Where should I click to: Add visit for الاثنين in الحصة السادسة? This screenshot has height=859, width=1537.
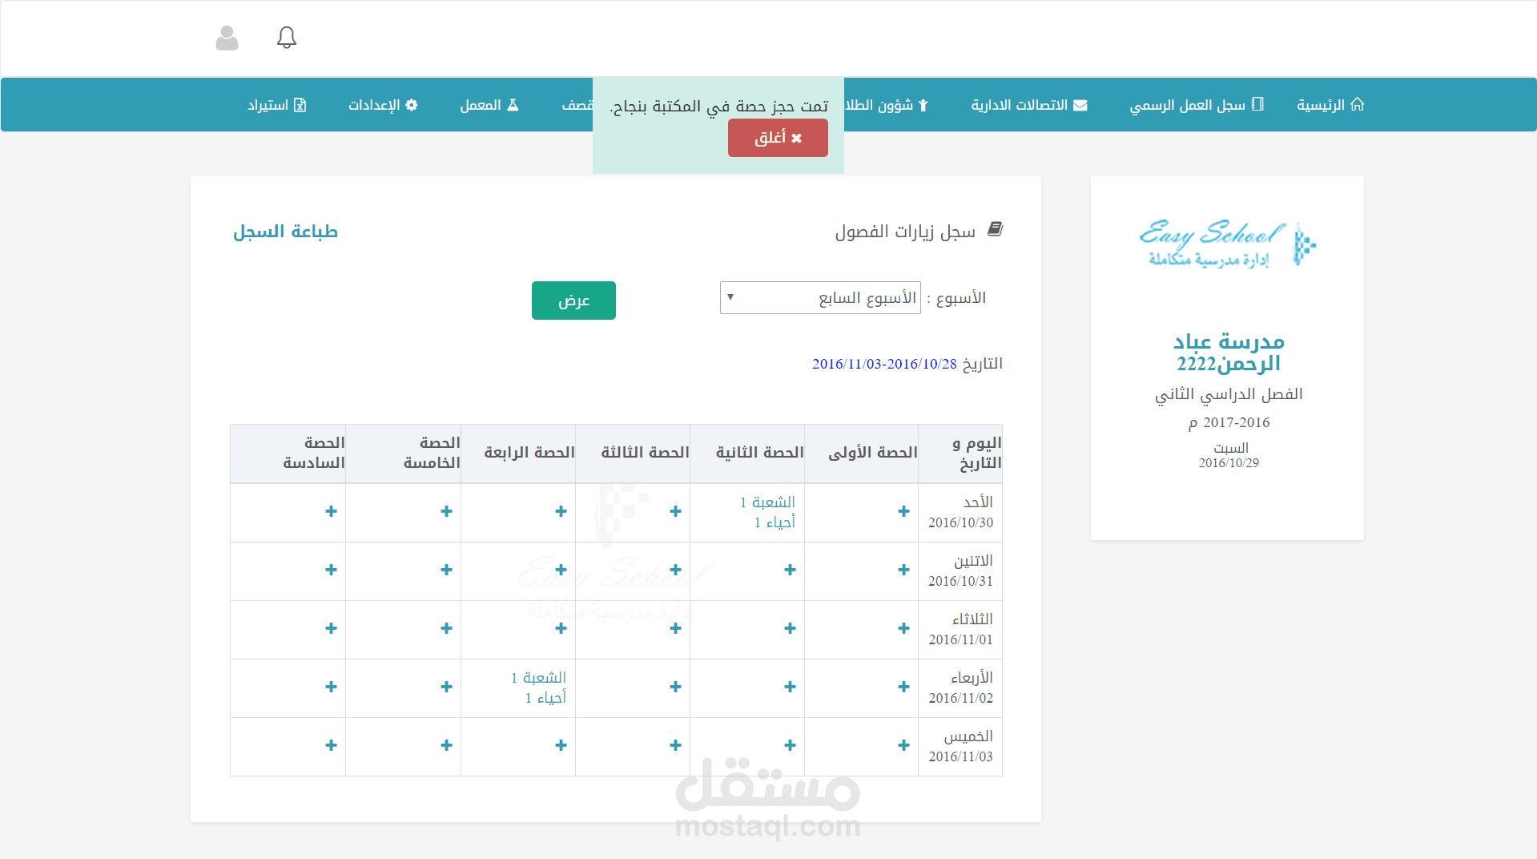pyautogui.click(x=331, y=570)
